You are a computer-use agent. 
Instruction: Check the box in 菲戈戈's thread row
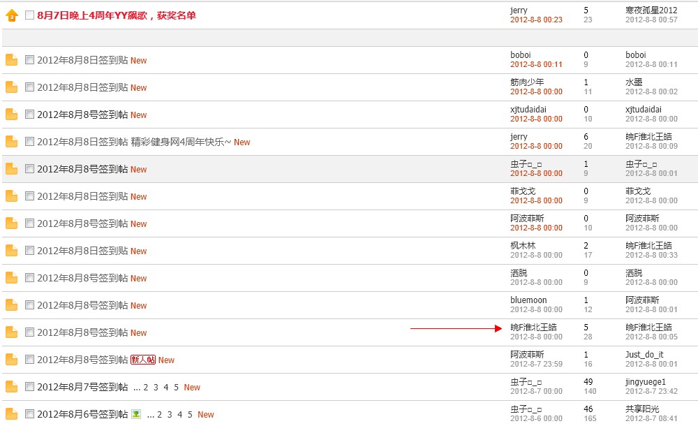coord(29,195)
